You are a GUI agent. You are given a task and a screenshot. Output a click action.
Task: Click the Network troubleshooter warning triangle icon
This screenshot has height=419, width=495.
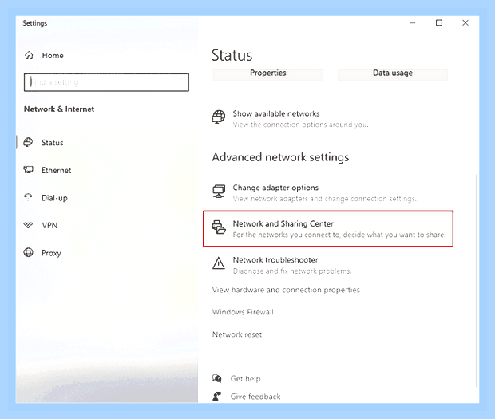coord(219,263)
